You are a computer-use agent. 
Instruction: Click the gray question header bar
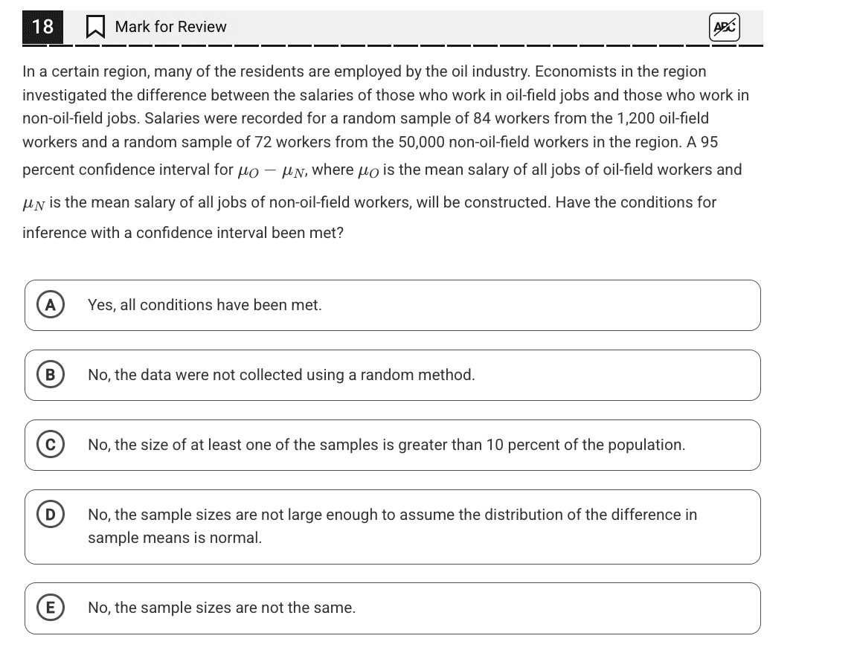pos(393,27)
